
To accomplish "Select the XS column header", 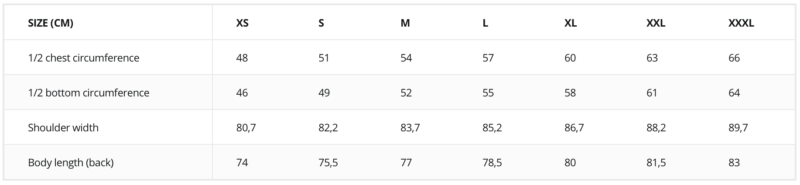I will click(243, 23).
